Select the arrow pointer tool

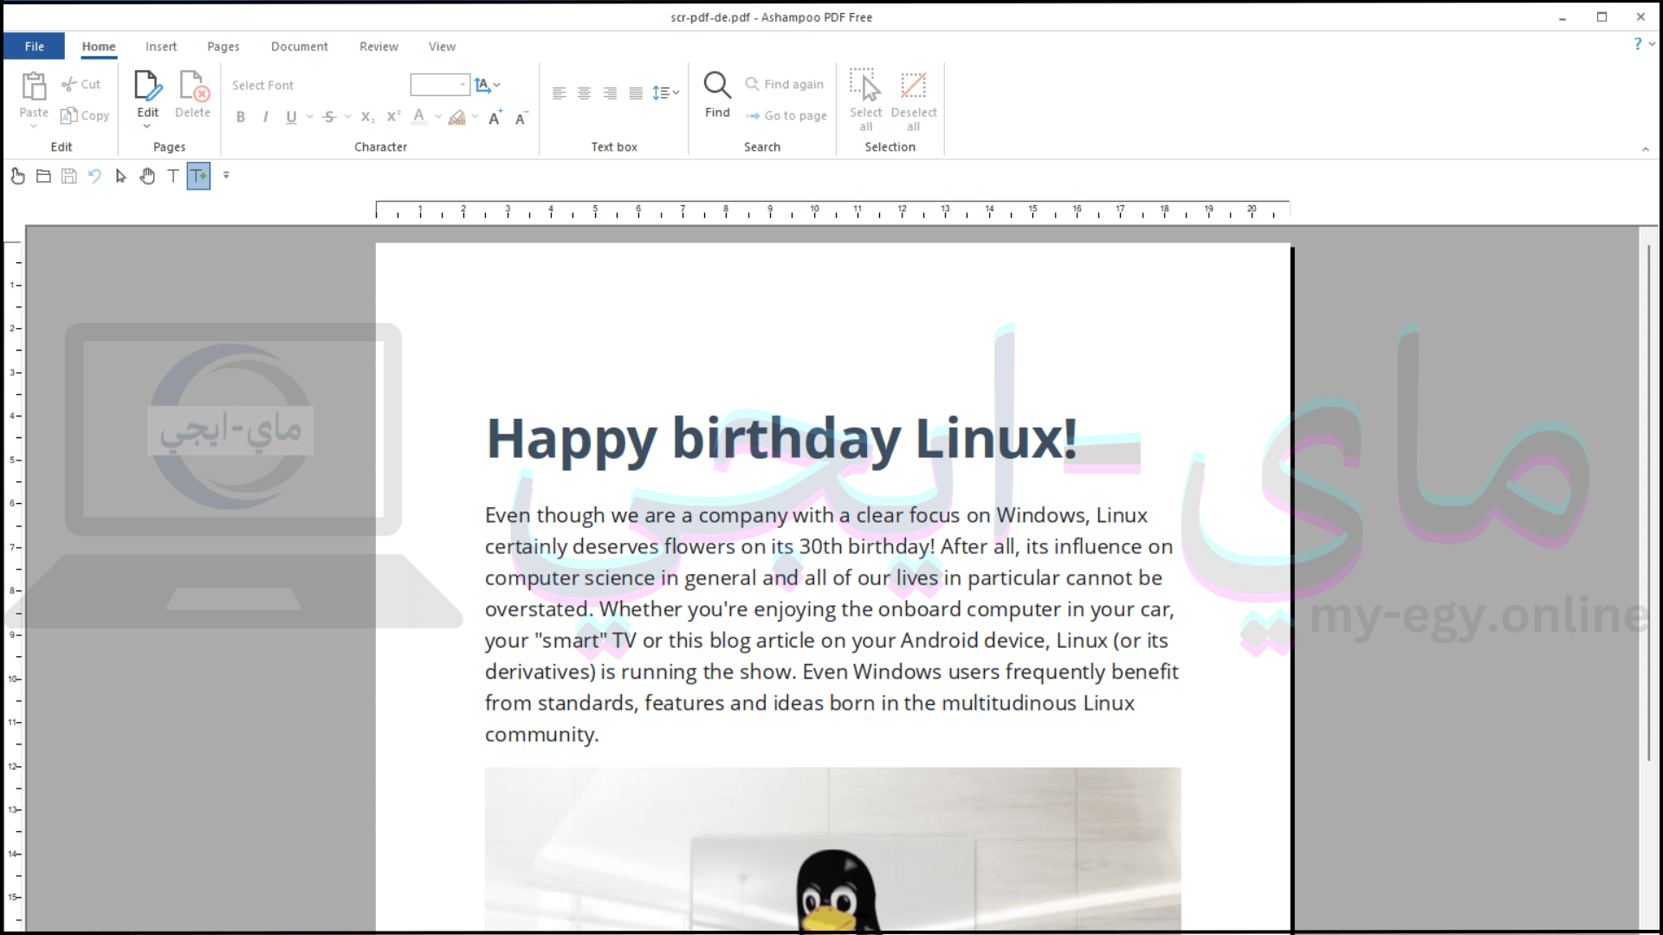[x=121, y=176]
